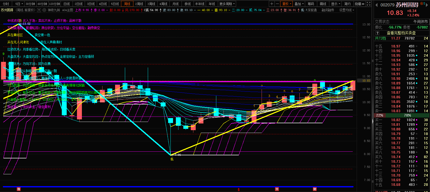
Task: Zoom out the chart with minus icon
Action: pos(277,4)
